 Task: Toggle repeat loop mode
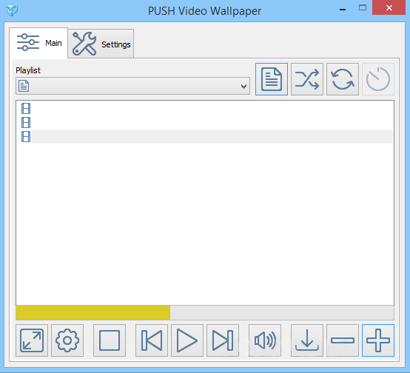click(x=343, y=79)
